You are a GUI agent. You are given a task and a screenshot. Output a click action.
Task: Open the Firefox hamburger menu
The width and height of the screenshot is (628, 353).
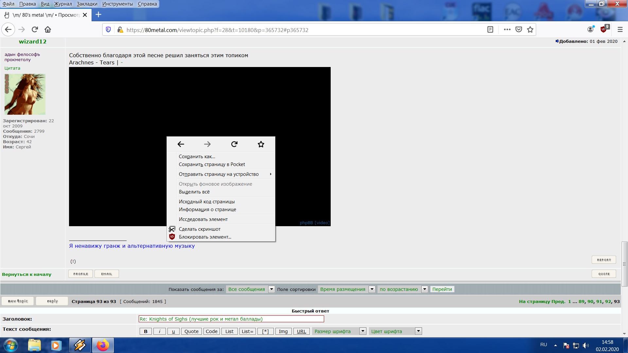[x=620, y=30]
